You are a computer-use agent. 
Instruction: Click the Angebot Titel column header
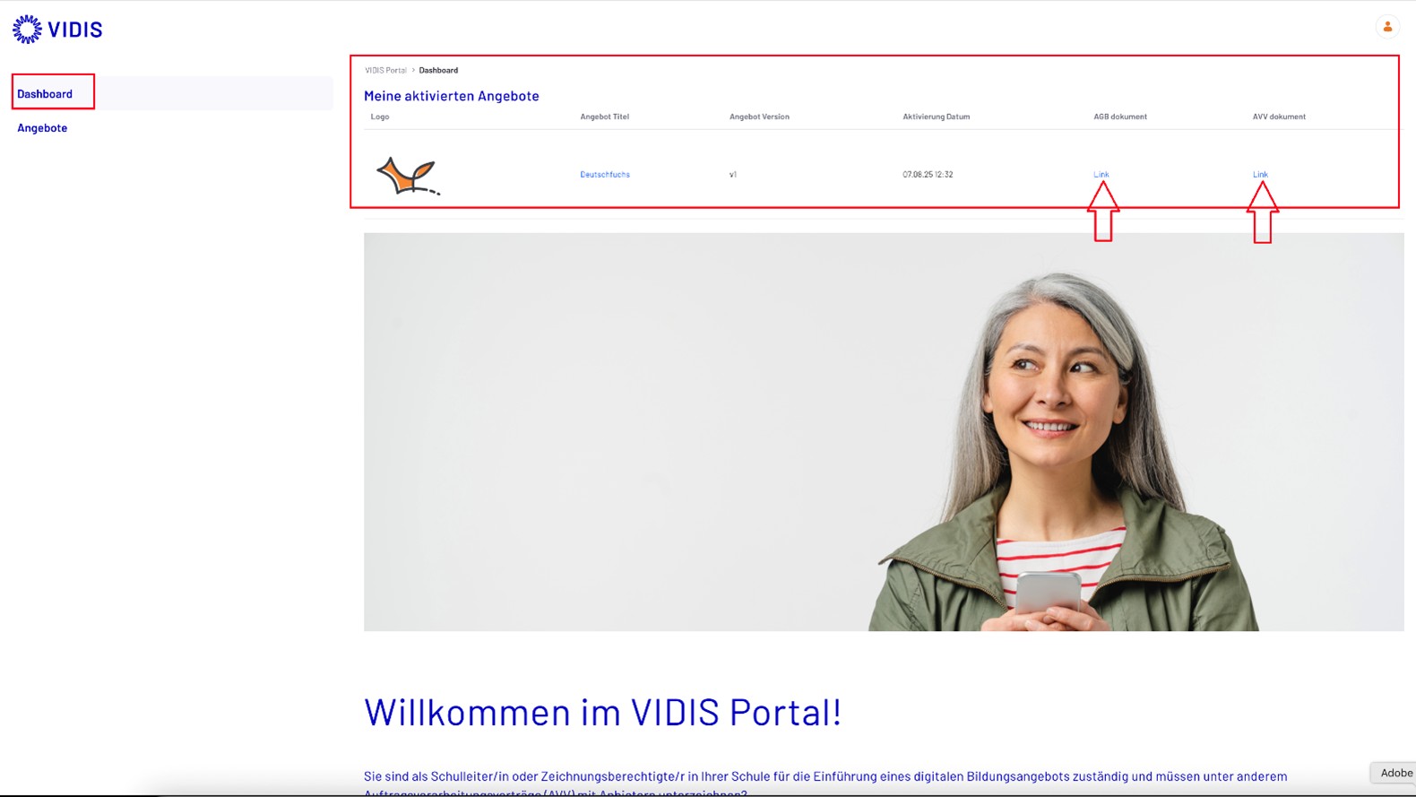point(604,117)
